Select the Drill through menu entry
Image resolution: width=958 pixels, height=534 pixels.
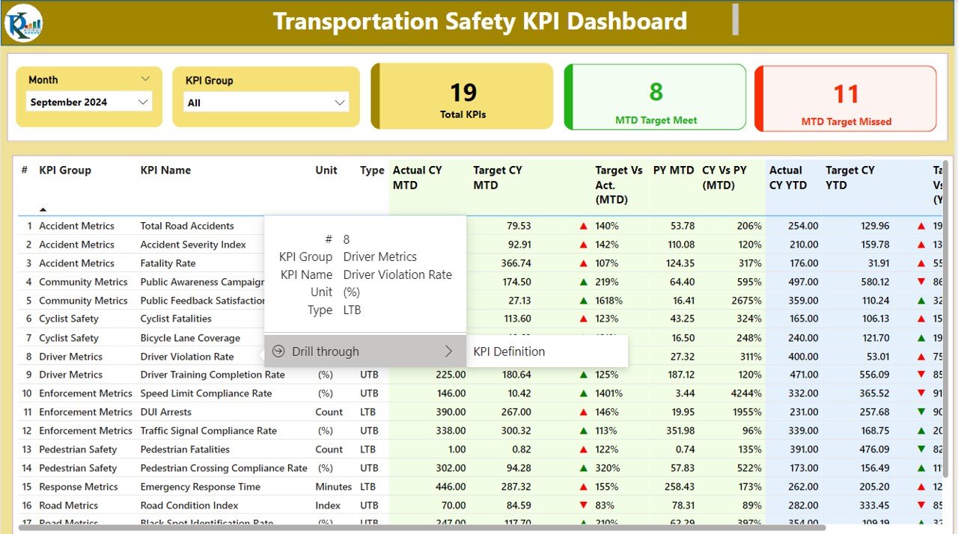[365, 352]
